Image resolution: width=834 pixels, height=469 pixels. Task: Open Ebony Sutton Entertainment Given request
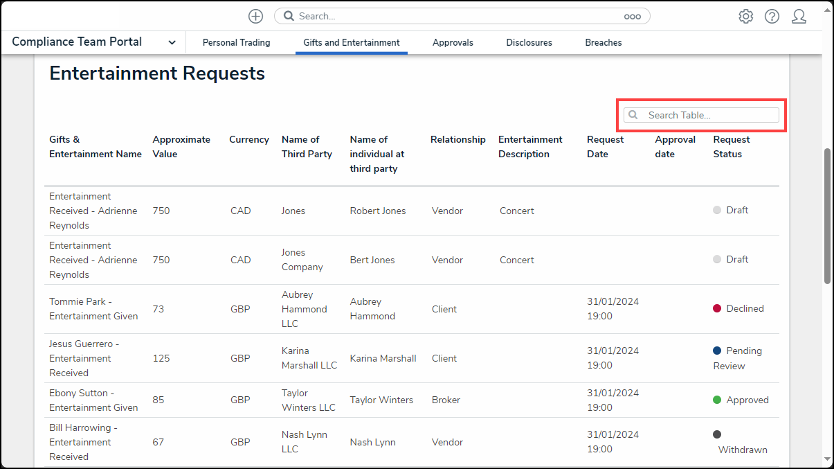coord(93,400)
